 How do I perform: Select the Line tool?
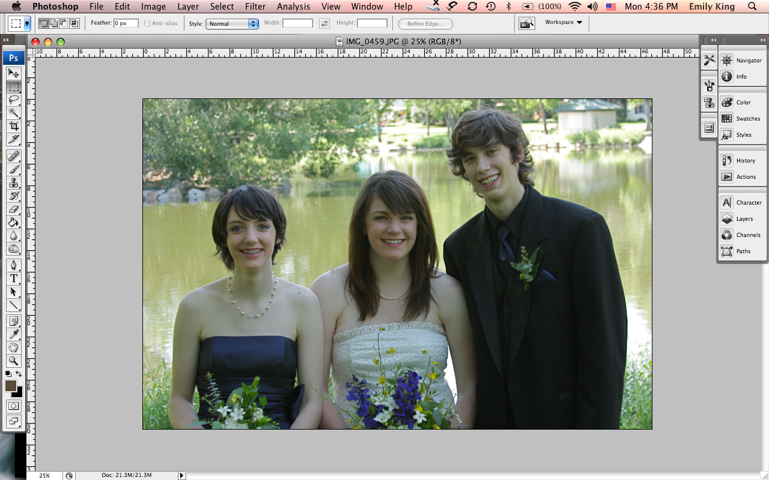coord(13,305)
